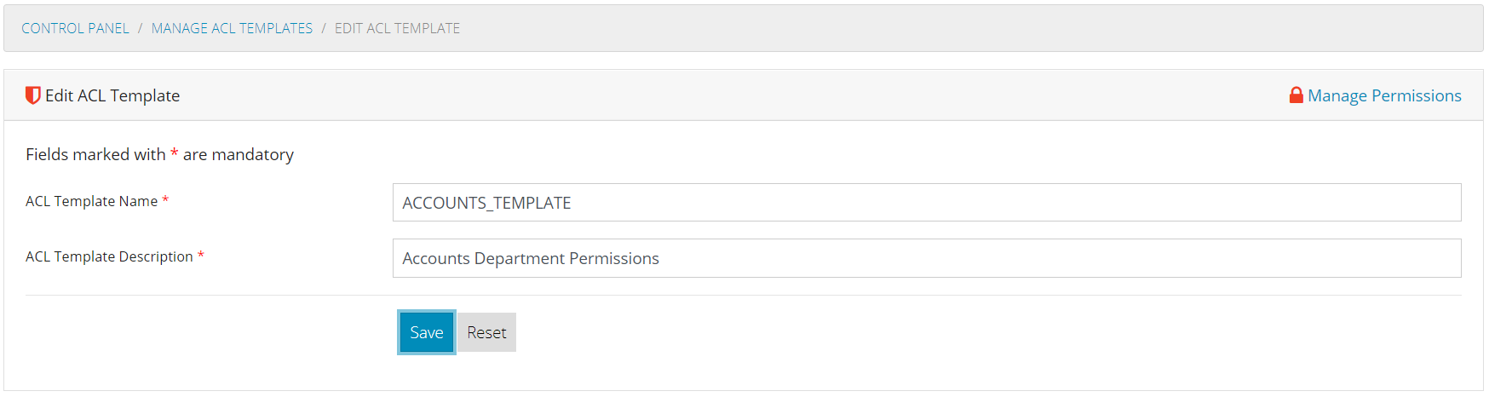The width and height of the screenshot is (1489, 397).
Task: Focus the ACL Template Name field
Action: tap(927, 203)
